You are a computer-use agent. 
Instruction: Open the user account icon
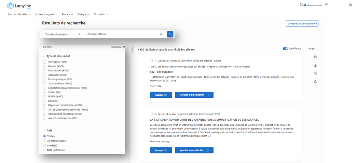(x=327, y=5)
